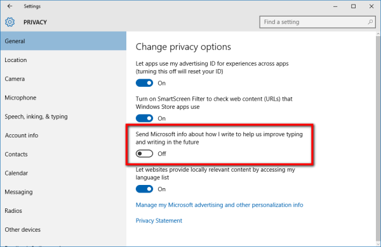Image resolution: width=381 pixels, height=247 pixels.
Task: Turn off the language list access toggle
Action: pyautogui.click(x=144, y=189)
